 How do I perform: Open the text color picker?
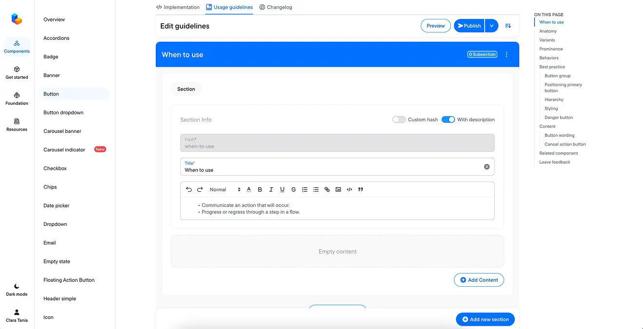(x=249, y=190)
